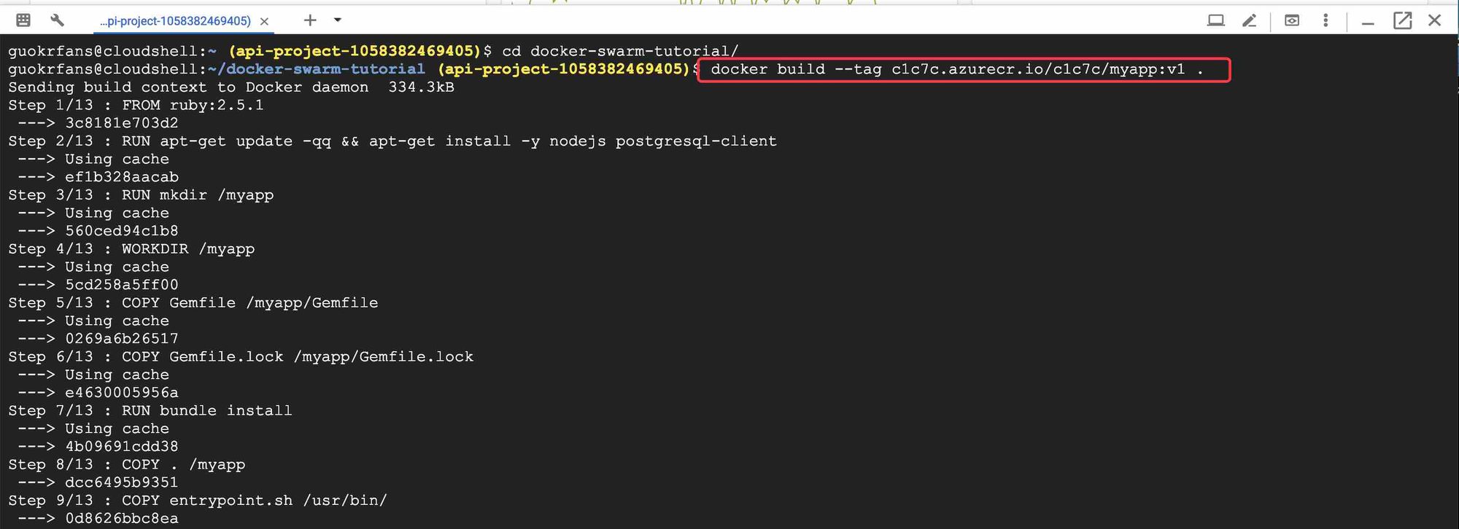Click the 'Step 9/13 : COPY entrypoint.sh' line
The image size is (1459, 529).
197,501
